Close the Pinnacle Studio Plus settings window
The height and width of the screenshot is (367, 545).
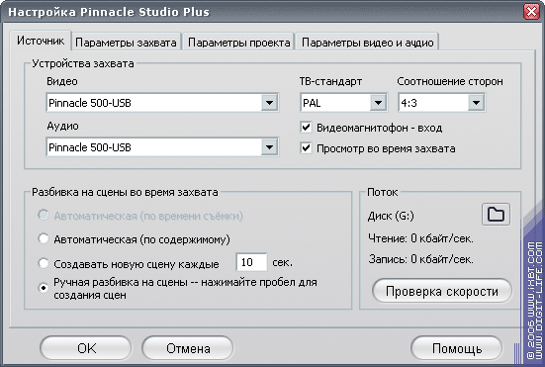532,12
